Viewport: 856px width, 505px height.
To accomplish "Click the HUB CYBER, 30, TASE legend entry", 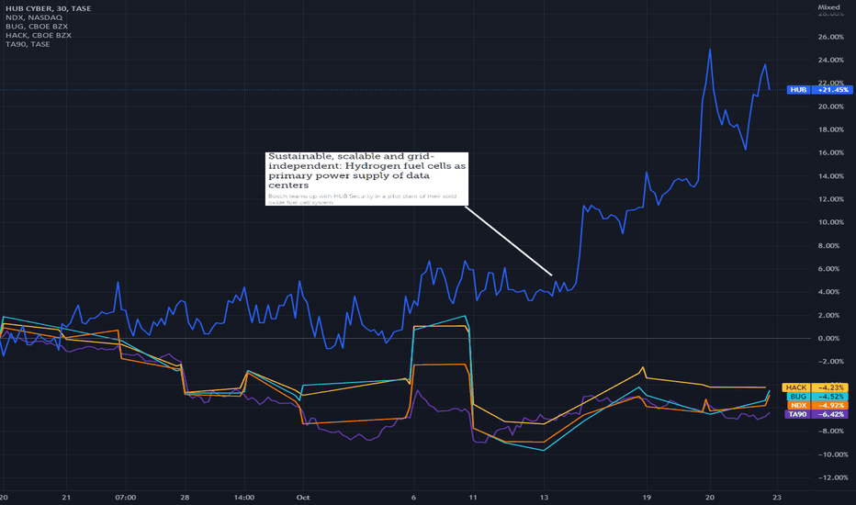I will pos(48,8).
